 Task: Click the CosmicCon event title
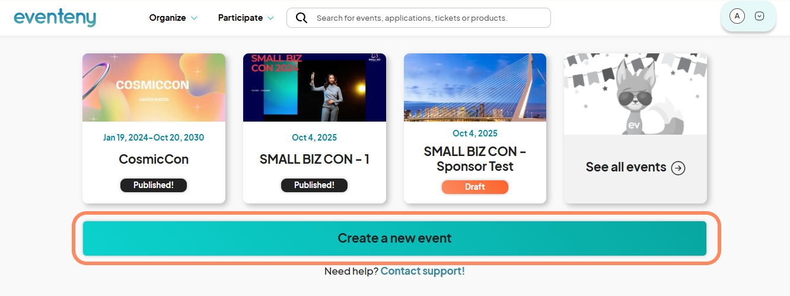[x=154, y=160]
